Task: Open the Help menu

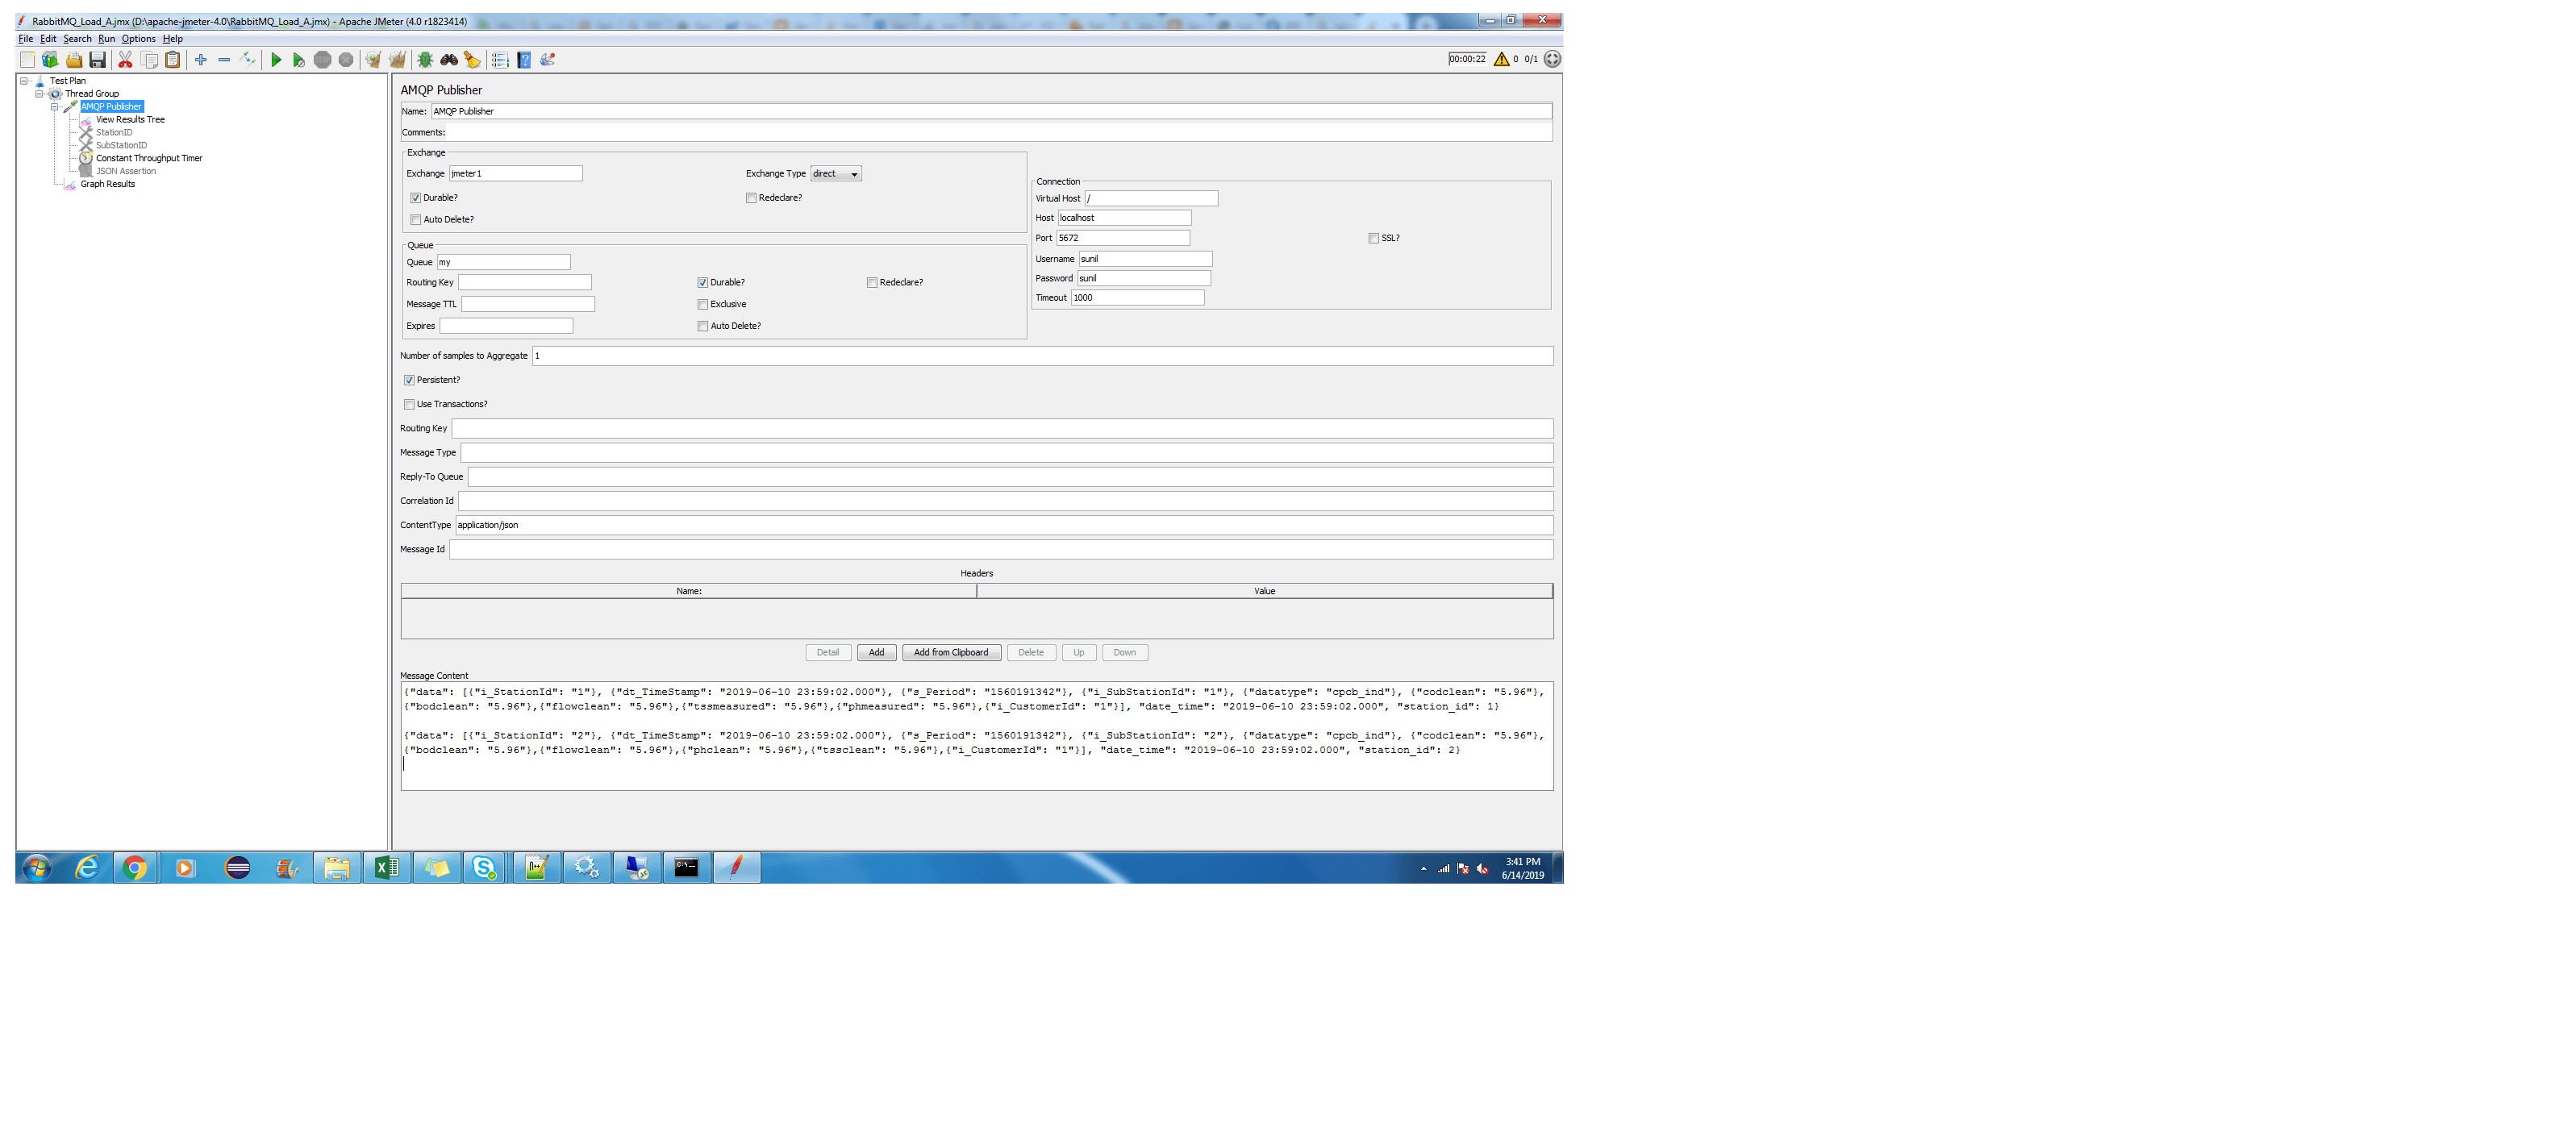Action: click(x=173, y=39)
